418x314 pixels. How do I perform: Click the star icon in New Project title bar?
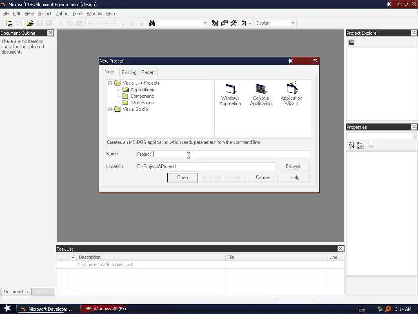[290, 61]
